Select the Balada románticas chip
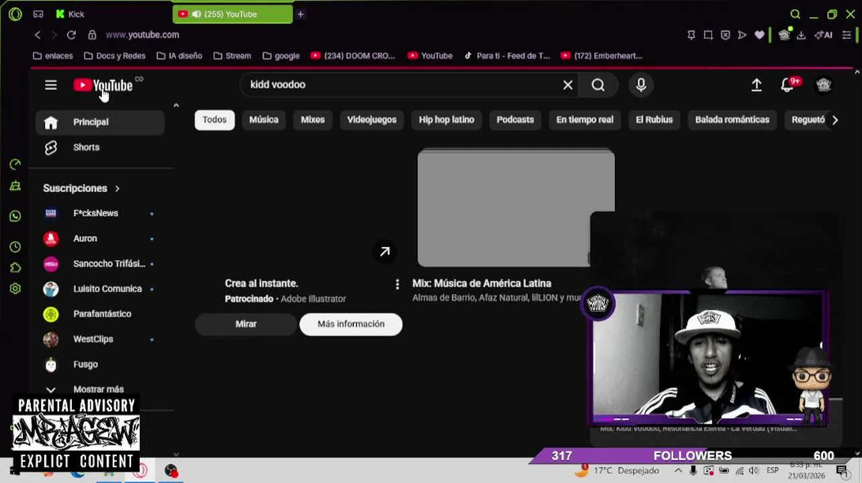The height and width of the screenshot is (483, 862). click(x=732, y=120)
